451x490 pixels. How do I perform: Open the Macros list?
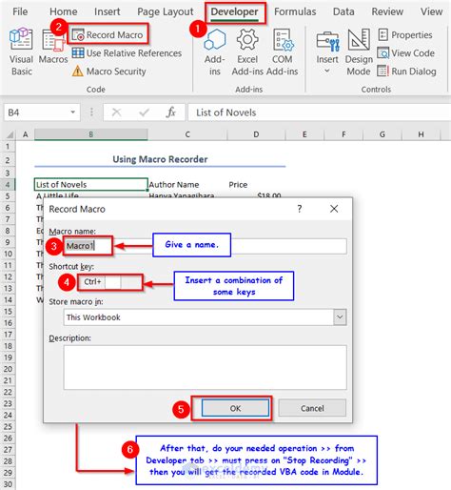[x=53, y=47]
